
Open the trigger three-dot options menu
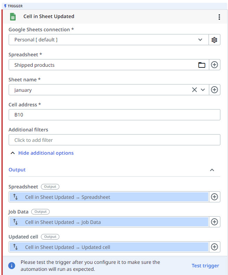point(219,17)
